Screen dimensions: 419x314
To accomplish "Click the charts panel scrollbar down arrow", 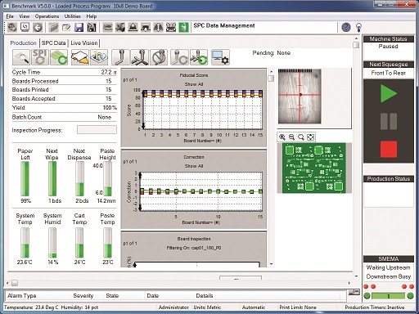I will (x=271, y=264).
